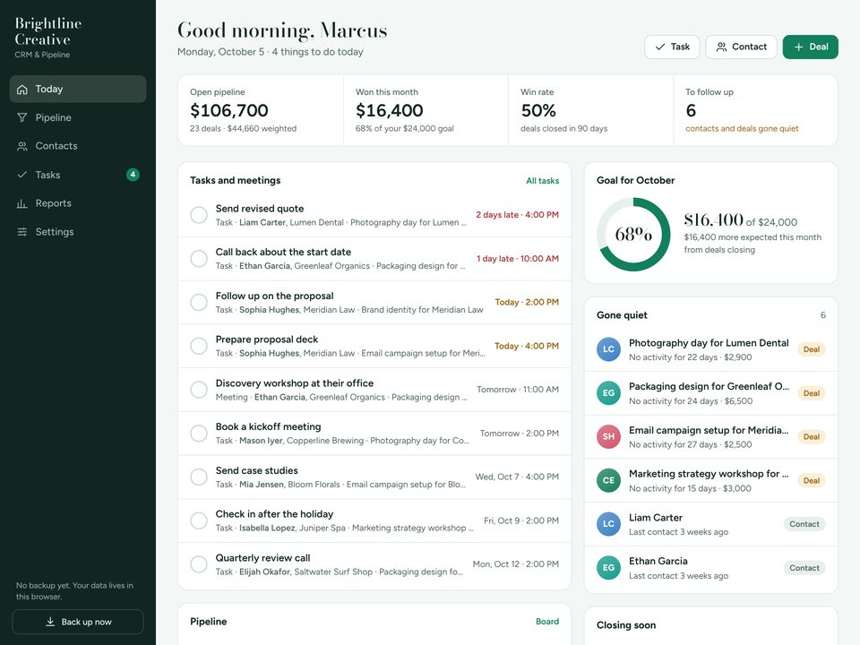The image size is (860, 645).
Task: Click the Deal tag on Email campaign setup
Action: coord(812,436)
